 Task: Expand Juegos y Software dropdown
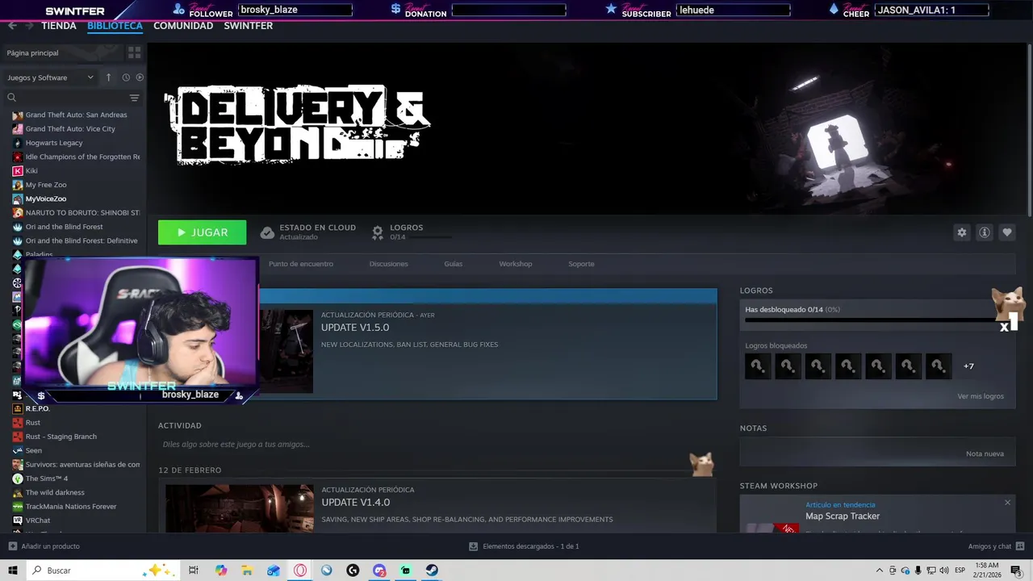coord(51,77)
